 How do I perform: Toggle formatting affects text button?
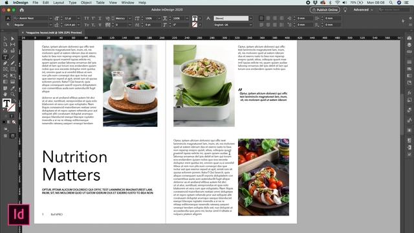[x=12, y=116]
